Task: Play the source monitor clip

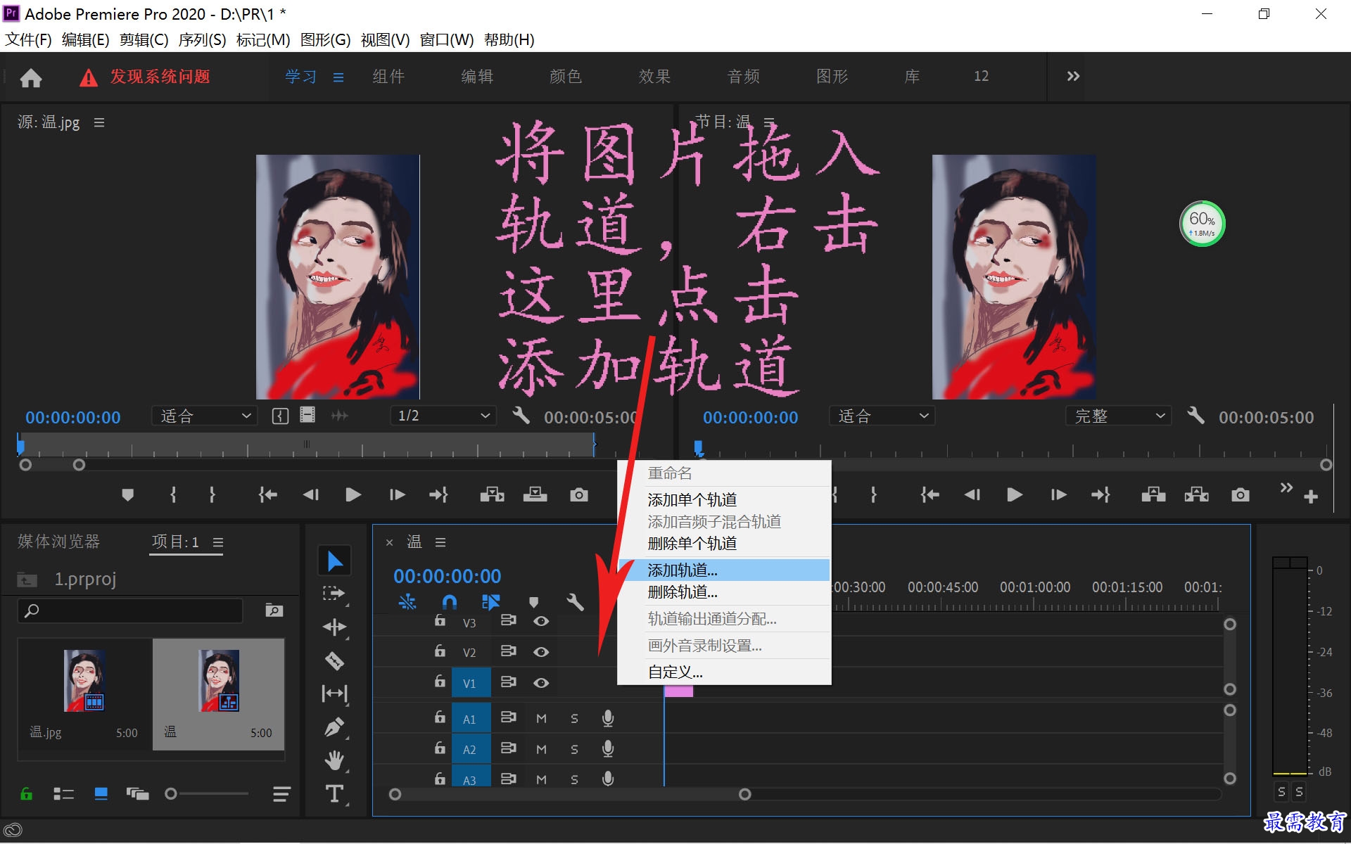Action: 353,495
